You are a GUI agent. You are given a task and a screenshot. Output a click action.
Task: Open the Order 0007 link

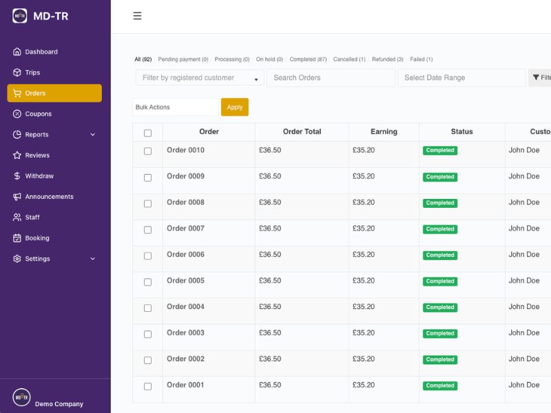click(185, 229)
